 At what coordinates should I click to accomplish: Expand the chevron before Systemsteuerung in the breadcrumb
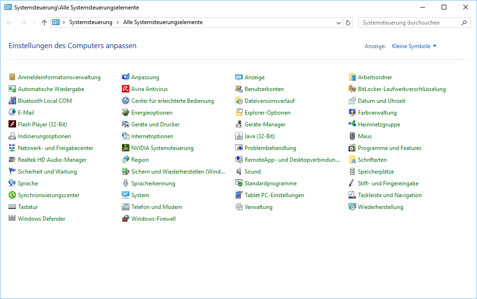coord(64,23)
